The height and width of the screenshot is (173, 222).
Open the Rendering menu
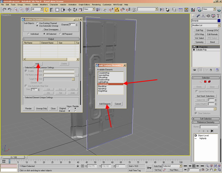(96, 4)
